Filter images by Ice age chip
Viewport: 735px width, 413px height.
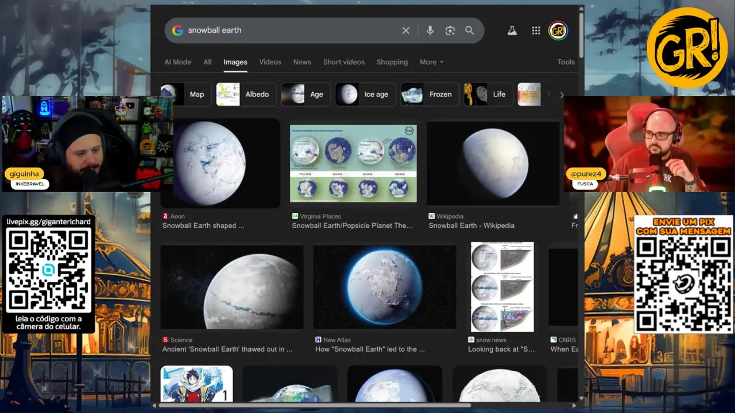pyautogui.click(x=366, y=95)
